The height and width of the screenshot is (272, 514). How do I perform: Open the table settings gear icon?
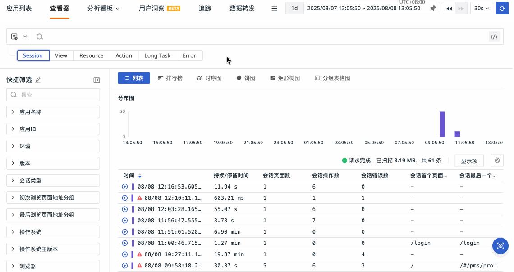[497, 160]
